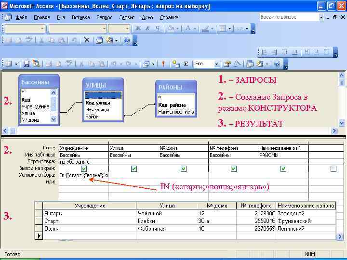Click the Special Effect icon
Viewport: 347px width, 260px height.
pyautogui.click(x=240, y=28)
